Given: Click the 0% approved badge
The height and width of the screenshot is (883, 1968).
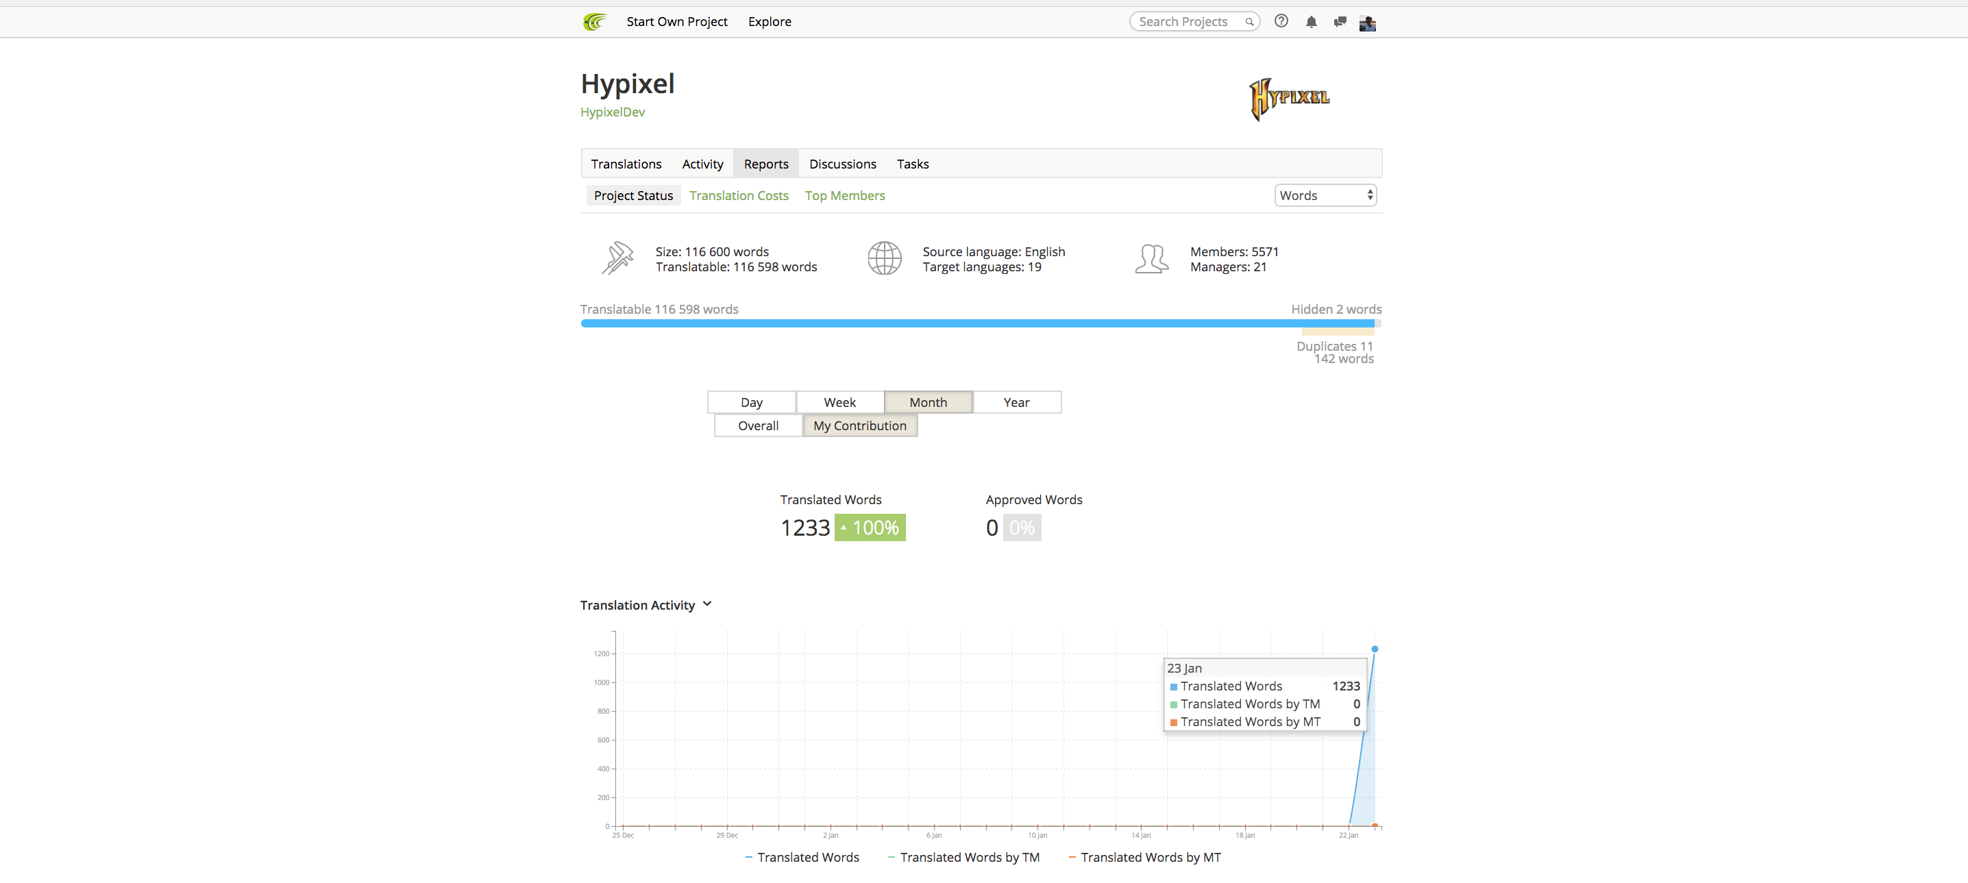Looking at the screenshot, I should click(1022, 529).
